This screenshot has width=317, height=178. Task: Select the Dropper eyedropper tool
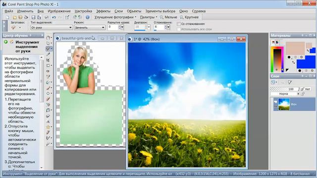tap(48, 54)
